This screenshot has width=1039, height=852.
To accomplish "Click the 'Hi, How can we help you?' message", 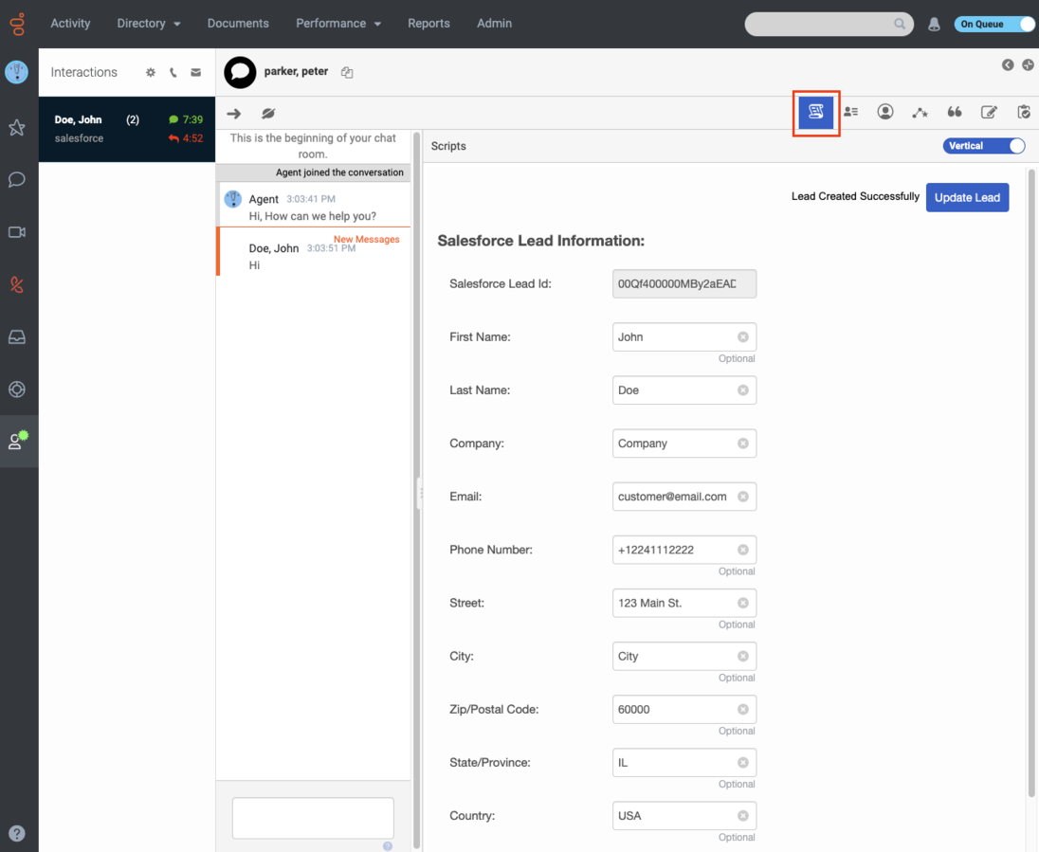I will pyautogui.click(x=312, y=216).
